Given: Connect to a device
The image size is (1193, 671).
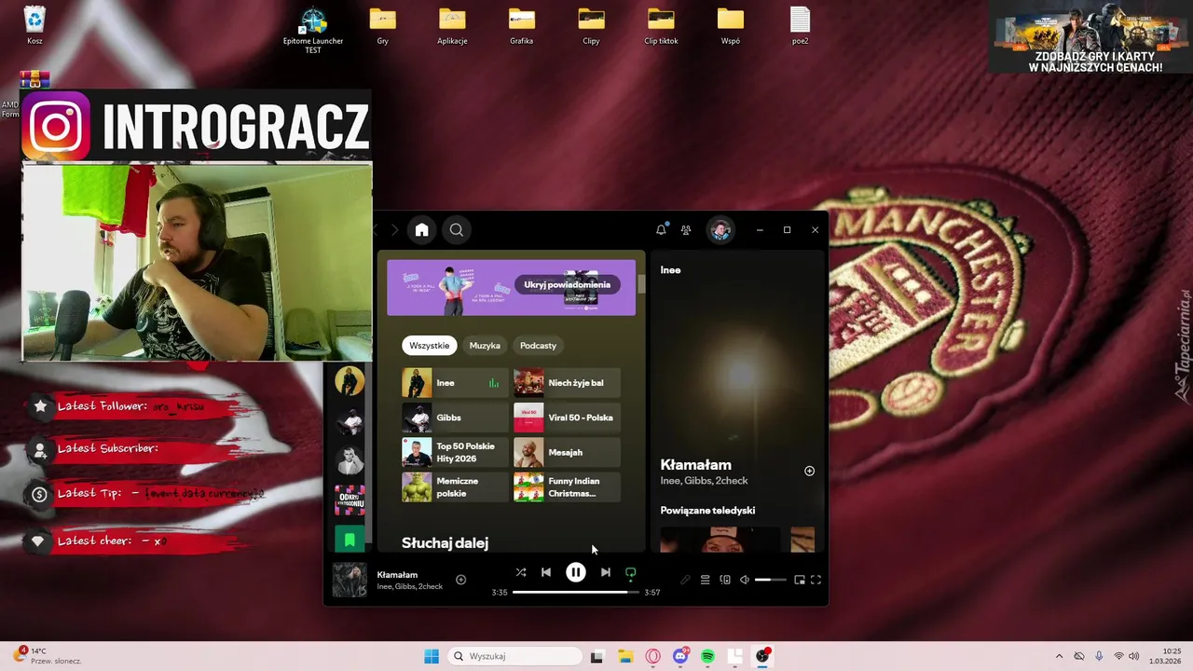Looking at the screenshot, I should coord(725,580).
